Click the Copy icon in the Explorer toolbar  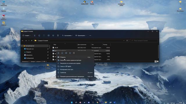[x=39, y=36]
